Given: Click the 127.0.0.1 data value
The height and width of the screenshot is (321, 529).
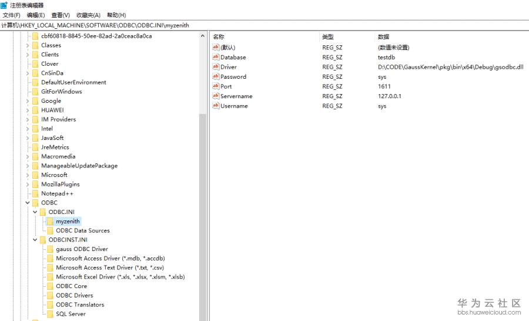Looking at the screenshot, I should [x=389, y=96].
